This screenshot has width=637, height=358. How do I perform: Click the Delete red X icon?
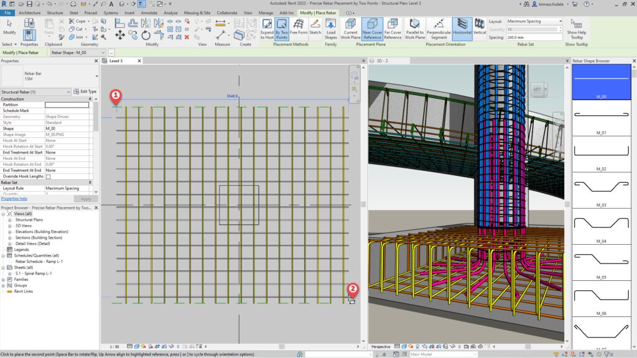[x=187, y=37]
